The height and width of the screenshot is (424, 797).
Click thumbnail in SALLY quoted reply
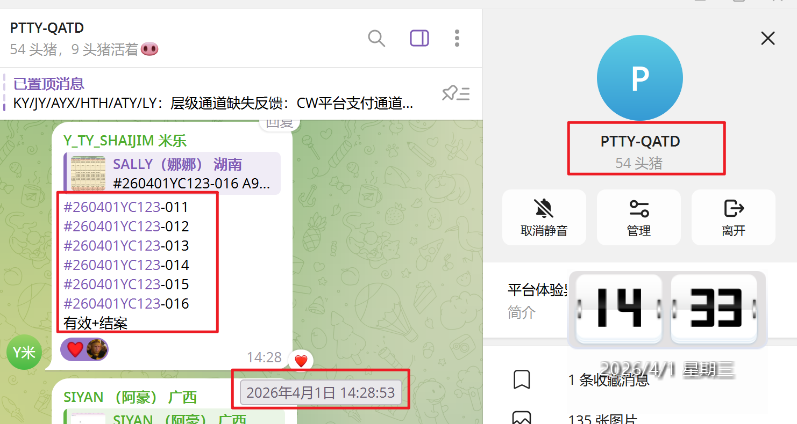click(x=88, y=173)
